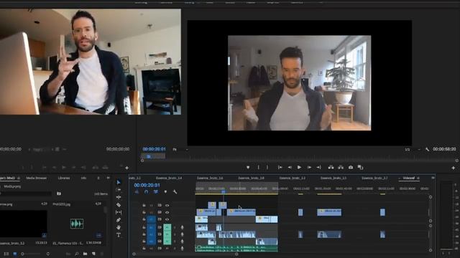Click the Add Marker icon in timeline header
The width and height of the screenshot is (460, 258).
(165, 192)
